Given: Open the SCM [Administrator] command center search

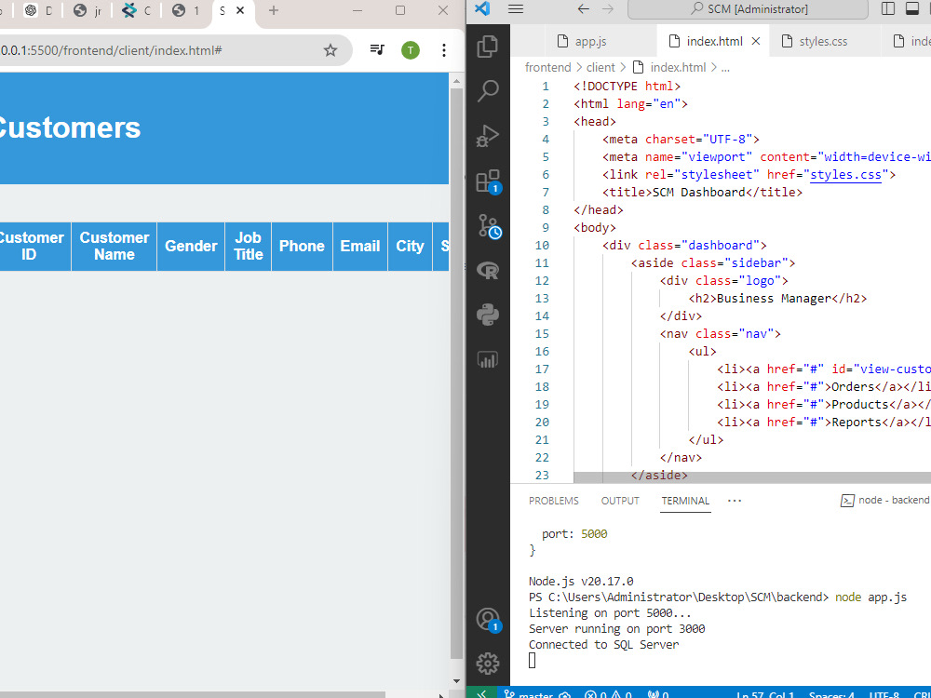Looking at the screenshot, I should pos(748,9).
